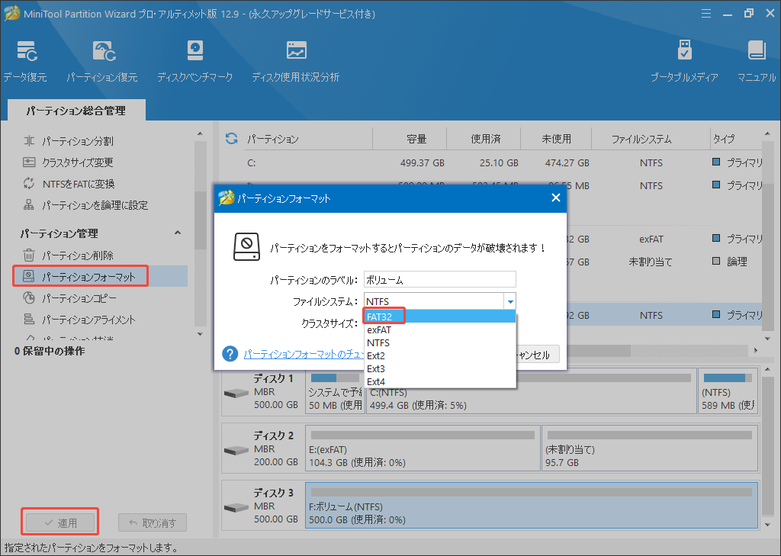Viewport: 781px width, 556px height.
Task: Collapse the パーティション管理 section
Action: coord(177,233)
